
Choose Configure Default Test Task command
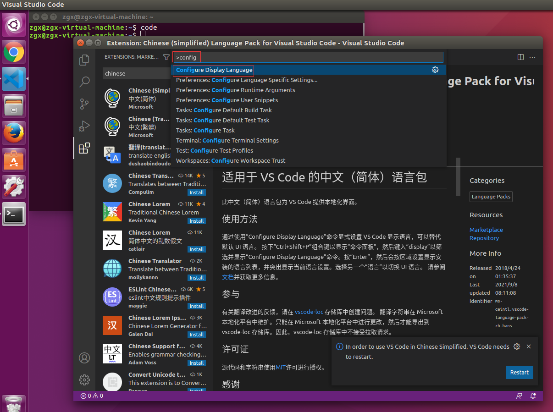(309, 120)
